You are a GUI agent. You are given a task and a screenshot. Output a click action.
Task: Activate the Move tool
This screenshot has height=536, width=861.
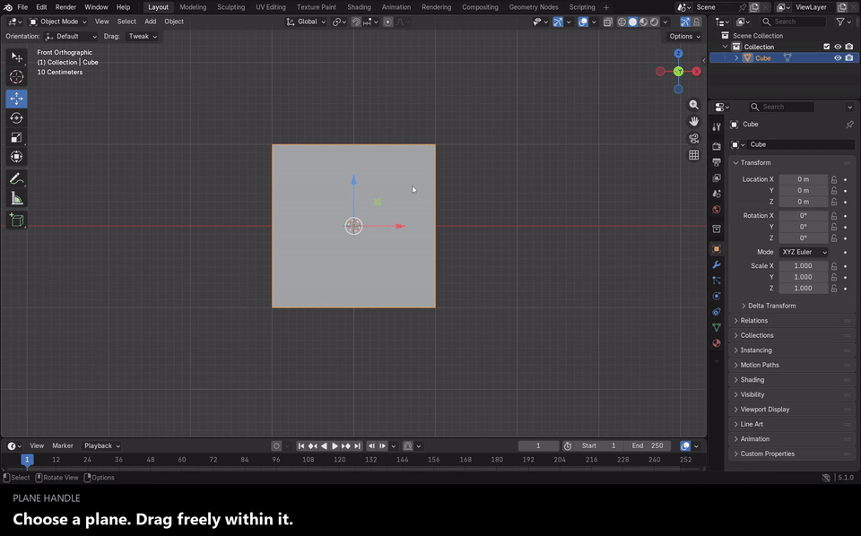(16, 99)
